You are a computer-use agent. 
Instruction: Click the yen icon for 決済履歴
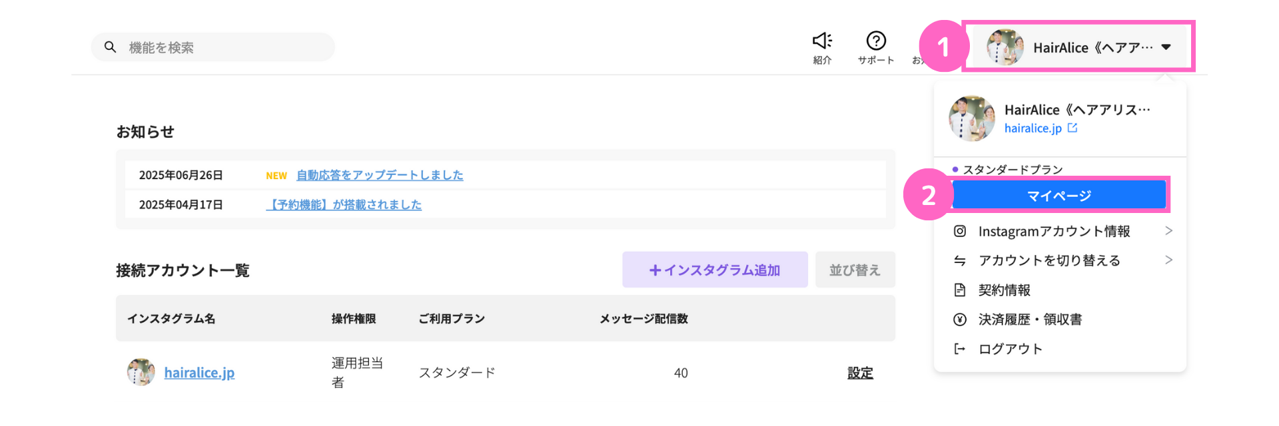coord(960,319)
